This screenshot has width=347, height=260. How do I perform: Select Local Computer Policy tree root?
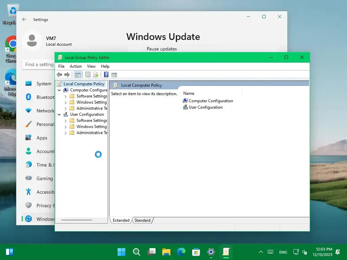(x=84, y=84)
